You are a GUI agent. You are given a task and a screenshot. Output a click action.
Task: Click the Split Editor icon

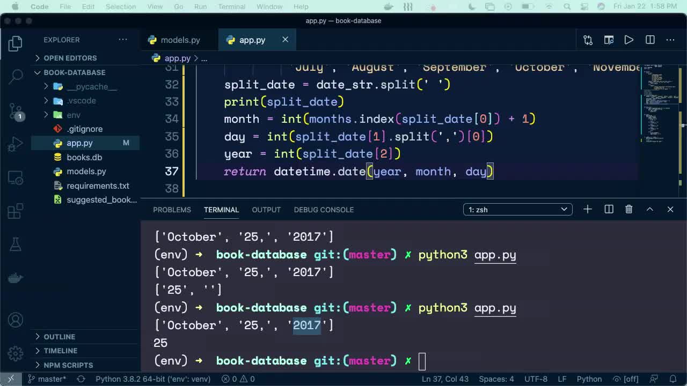pos(649,40)
